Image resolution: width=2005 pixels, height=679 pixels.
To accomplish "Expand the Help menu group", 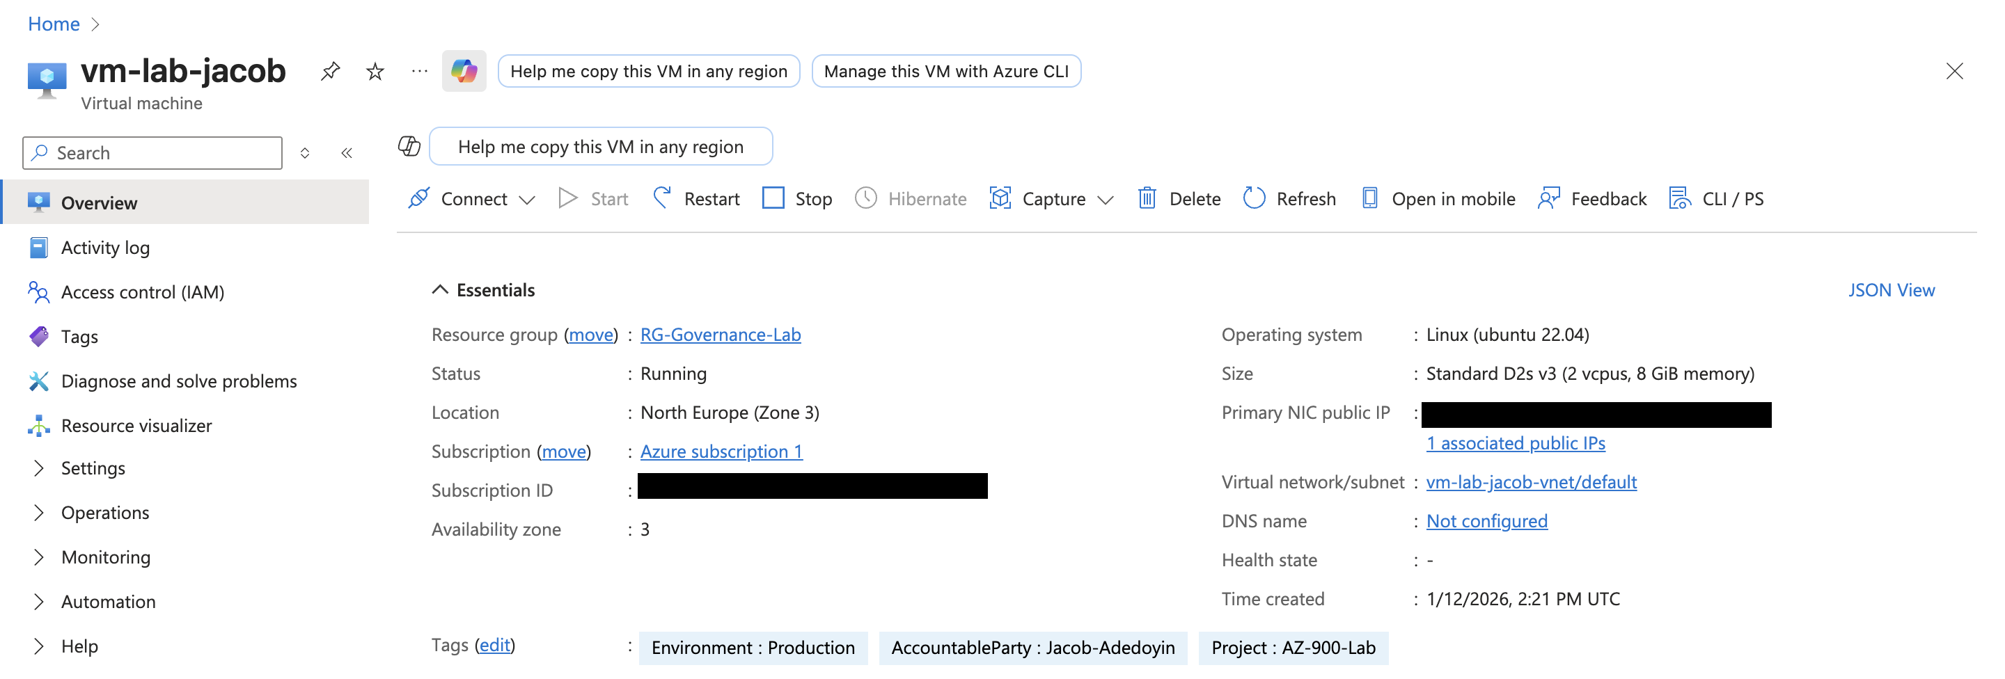I will [39, 646].
